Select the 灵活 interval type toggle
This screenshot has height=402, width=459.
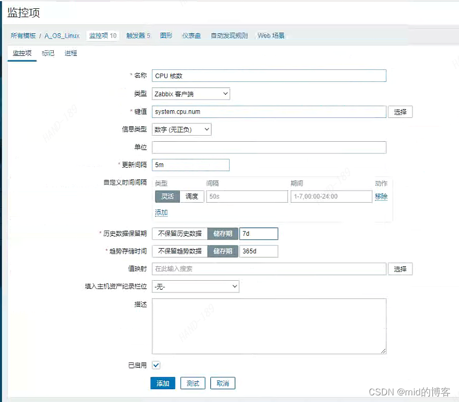click(x=167, y=197)
